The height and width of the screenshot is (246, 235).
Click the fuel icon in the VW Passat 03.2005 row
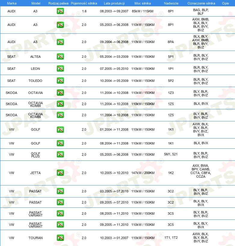[x=60, y=191]
